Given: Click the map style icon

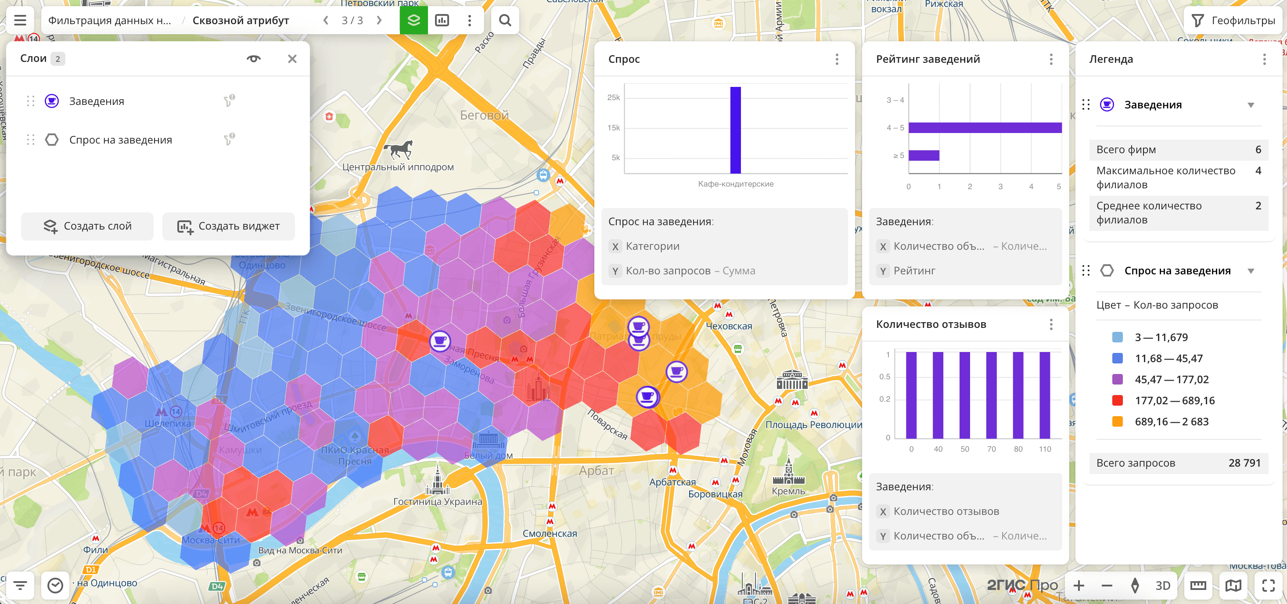Looking at the screenshot, I should tap(1233, 585).
